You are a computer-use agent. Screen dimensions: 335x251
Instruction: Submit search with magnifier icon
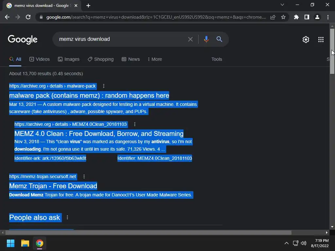[219, 39]
